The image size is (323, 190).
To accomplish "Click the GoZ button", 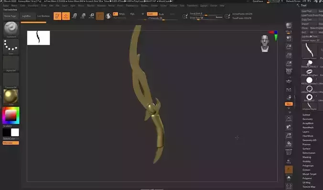I will tap(304, 32).
